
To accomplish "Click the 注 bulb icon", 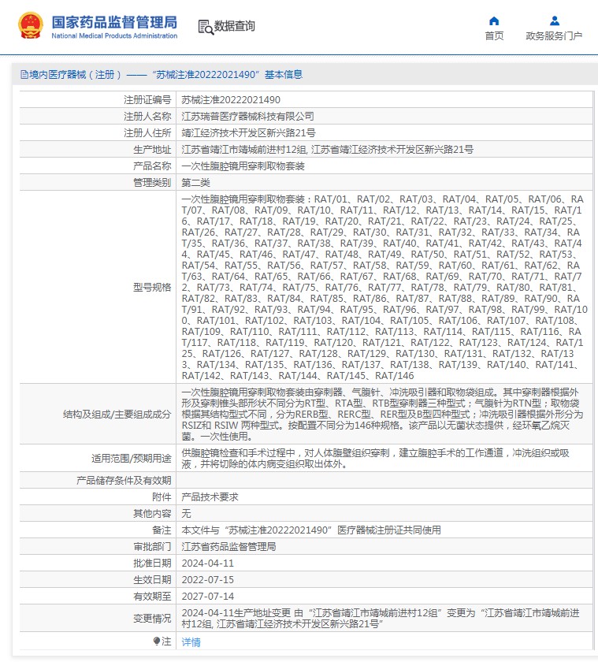I will point(157,641).
